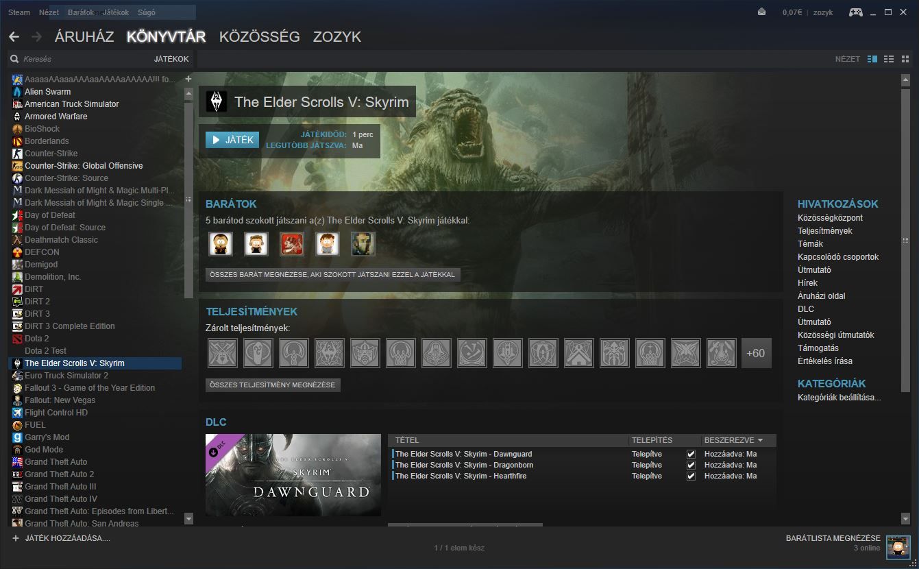Click the game list scrollbar thumb
919x569 pixels.
[189, 200]
